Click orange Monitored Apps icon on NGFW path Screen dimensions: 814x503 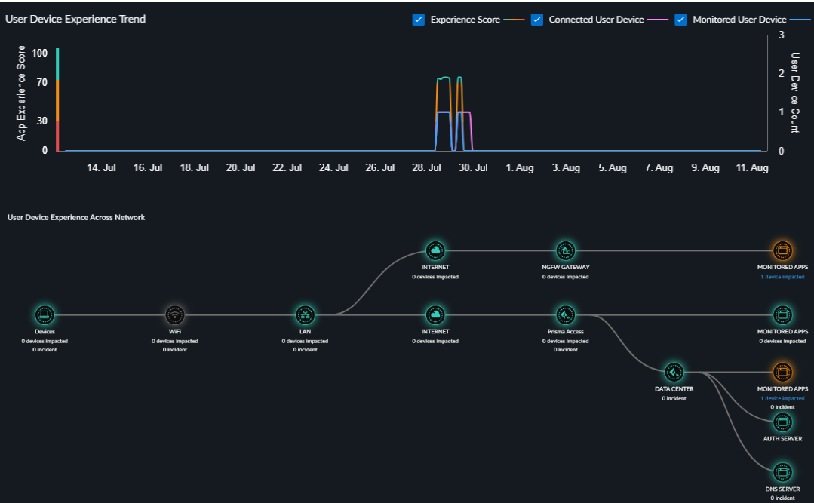point(782,250)
